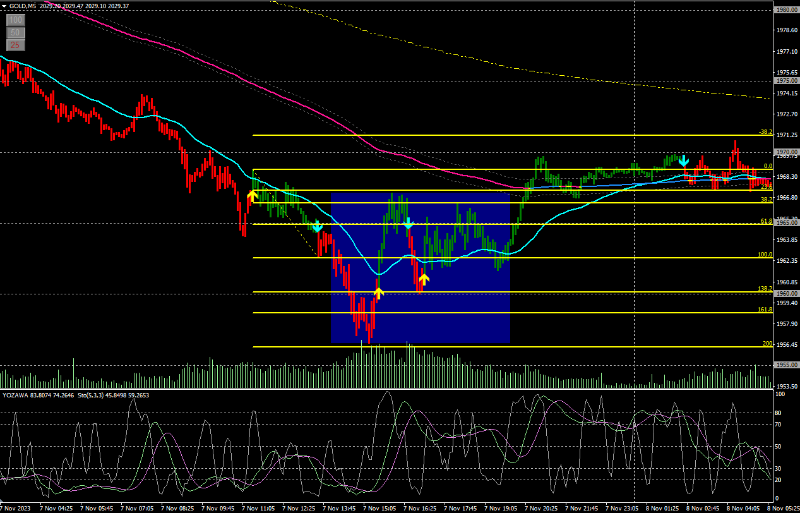Click the 1953.50 price axis value
The height and width of the screenshot is (513, 800).
coord(787,387)
